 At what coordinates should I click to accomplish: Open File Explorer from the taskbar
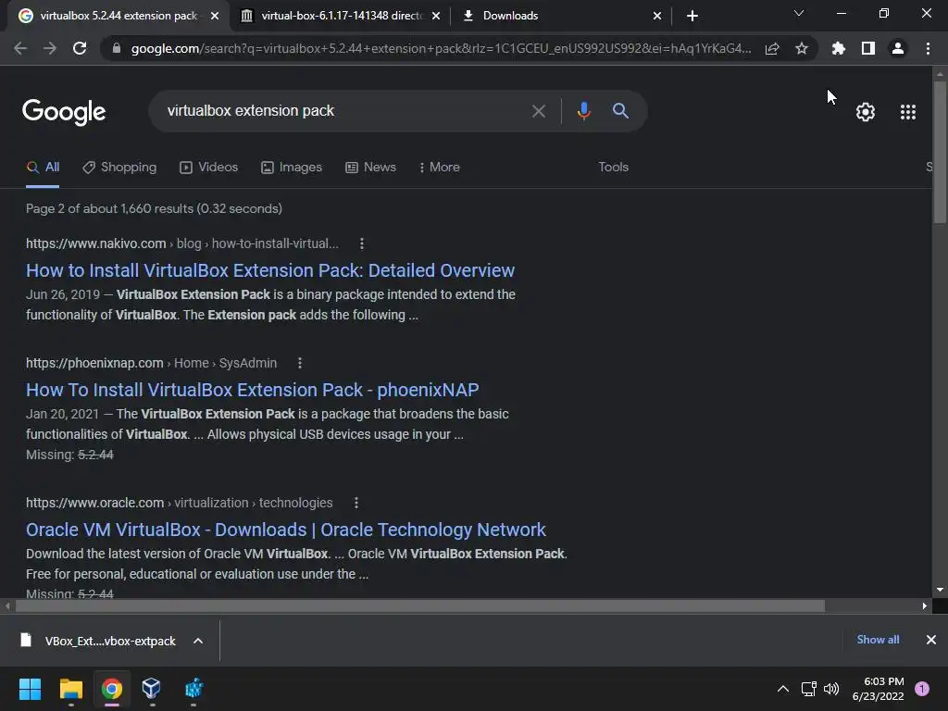71,689
